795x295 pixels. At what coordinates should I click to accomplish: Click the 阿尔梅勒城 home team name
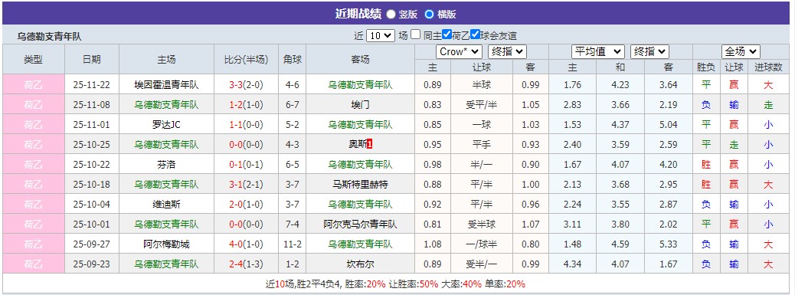pyautogui.click(x=166, y=244)
